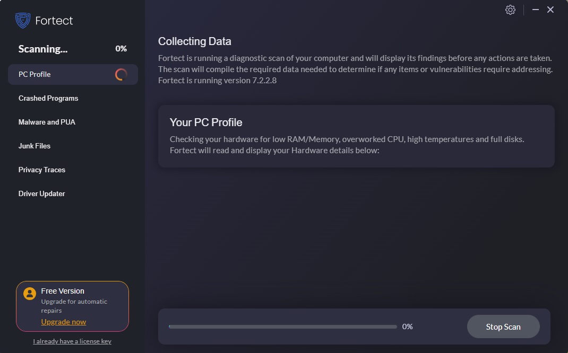
Task: Click the 0% next to progress bar
Action: [407, 326]
